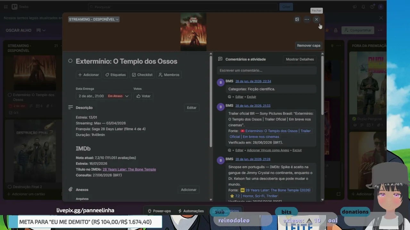Edit the card description with Editar
Screen dimensions: 410x230
point(192,108)
